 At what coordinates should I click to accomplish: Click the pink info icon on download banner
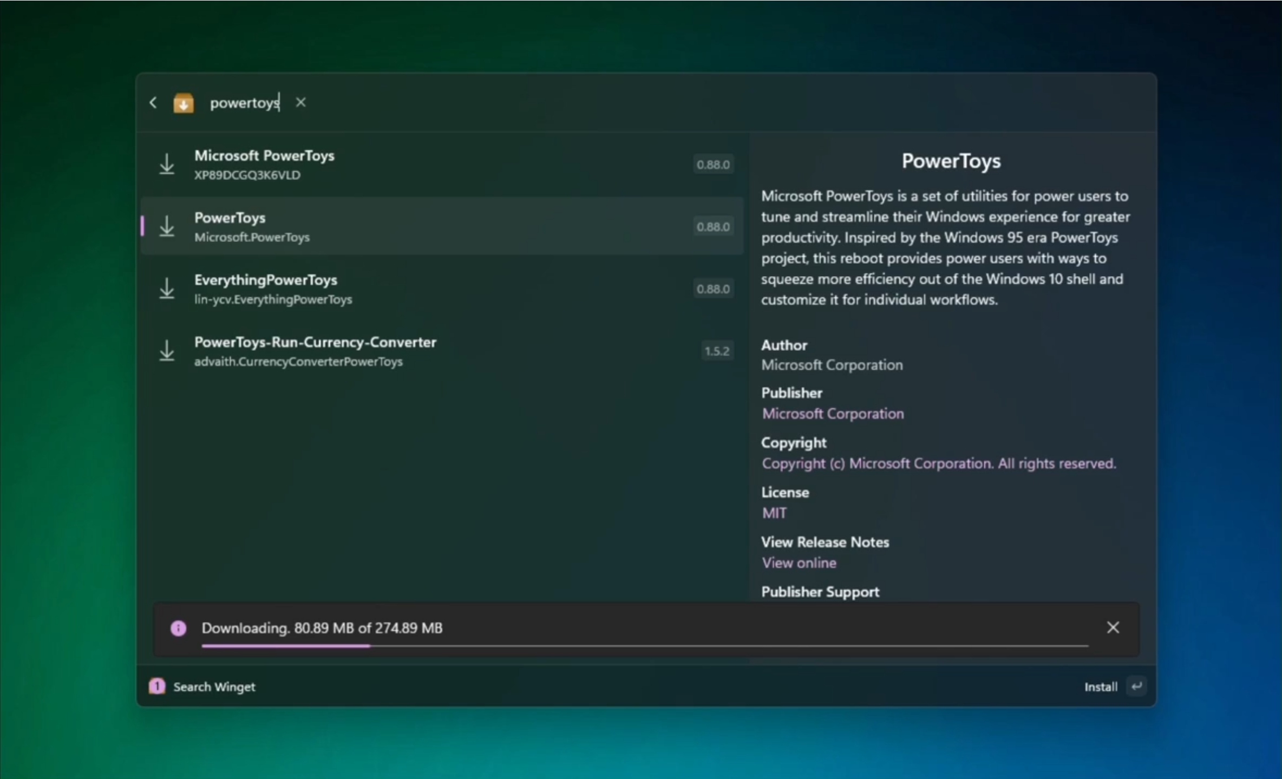(178, 628)
